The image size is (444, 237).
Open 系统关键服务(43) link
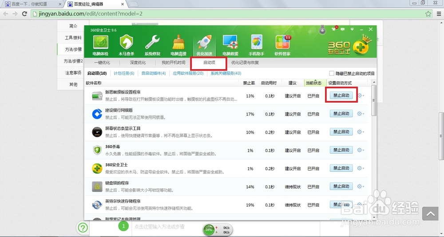(x=226, y=73)
